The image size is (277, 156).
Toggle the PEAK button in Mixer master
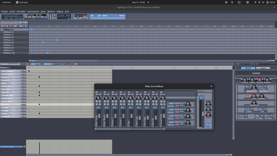[x=208, y=127]
